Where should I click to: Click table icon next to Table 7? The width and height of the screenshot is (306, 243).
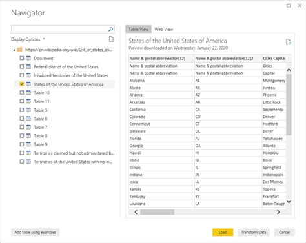pyautogui.click(x=28, y=127)
